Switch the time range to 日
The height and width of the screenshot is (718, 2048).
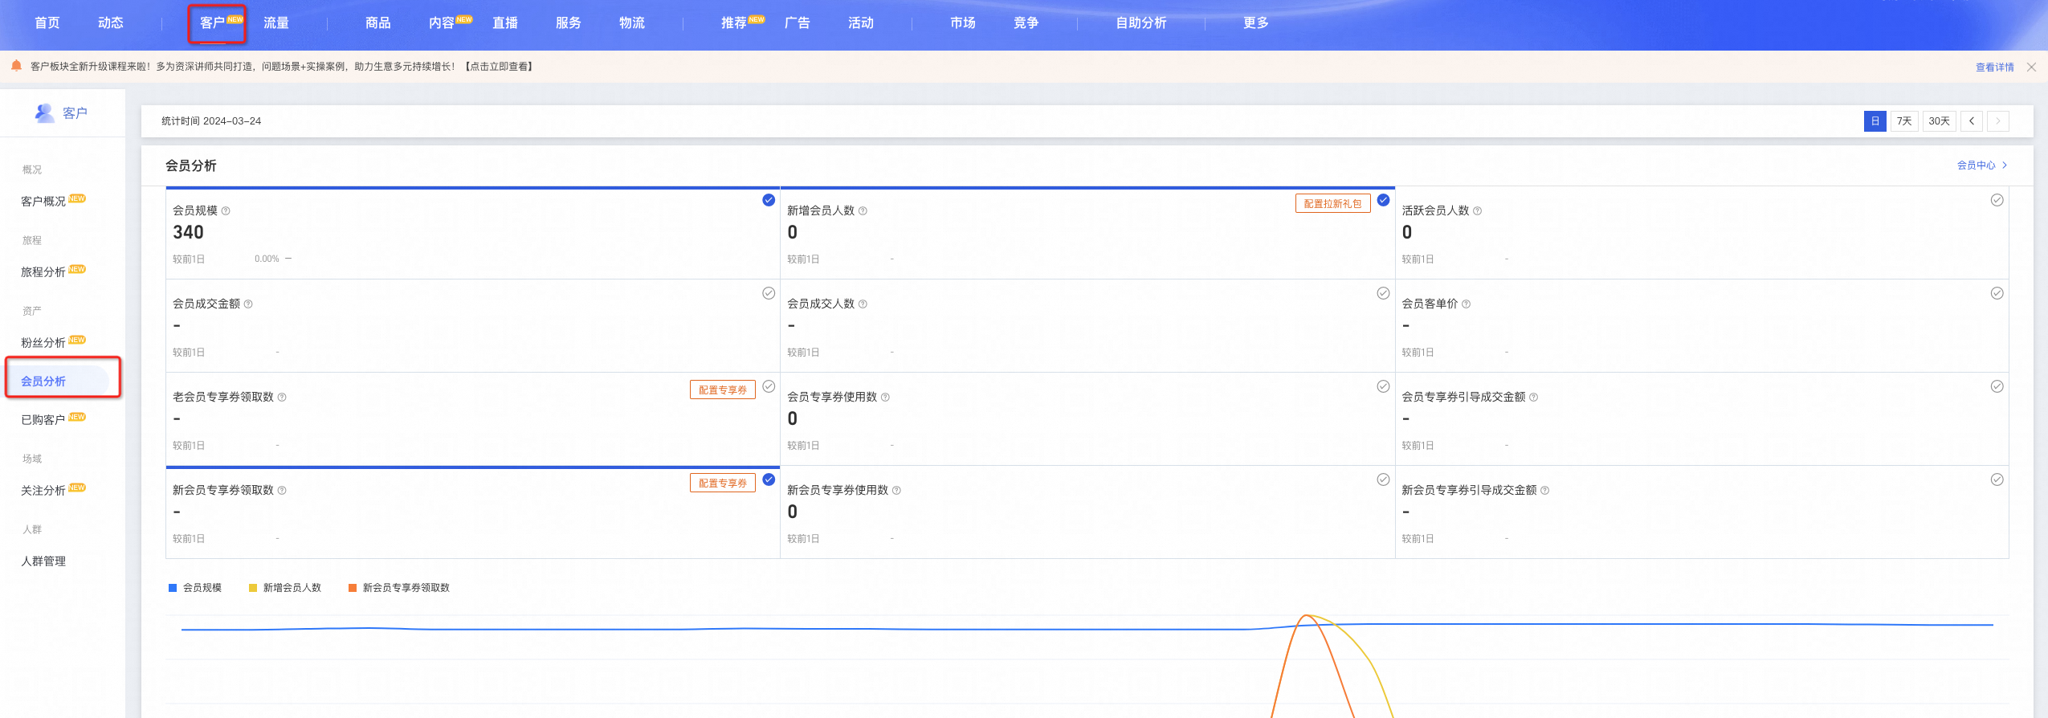click(x=1875, y=121)
